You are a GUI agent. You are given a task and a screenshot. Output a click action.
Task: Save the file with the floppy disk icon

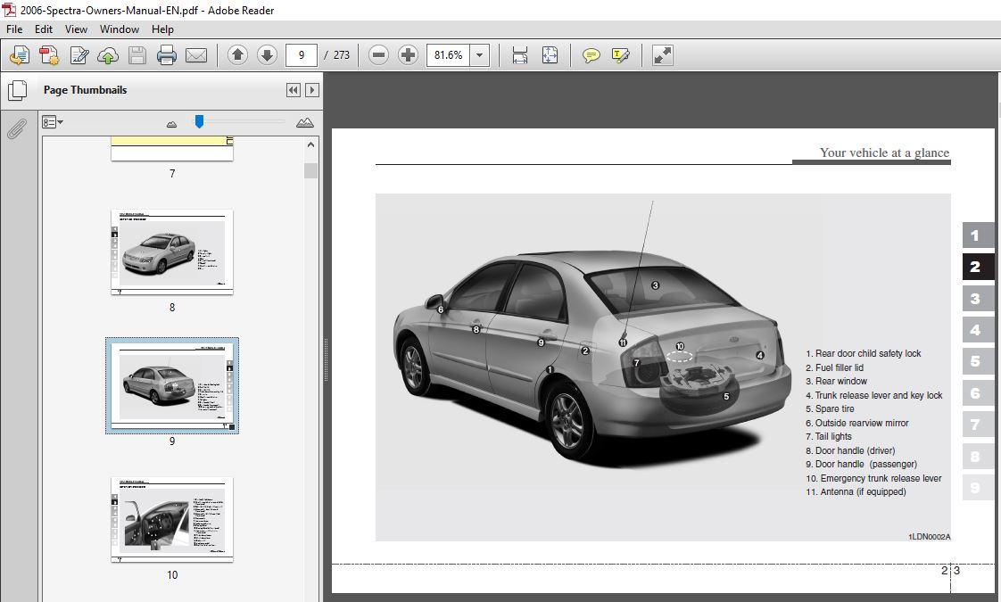point(137,55)
